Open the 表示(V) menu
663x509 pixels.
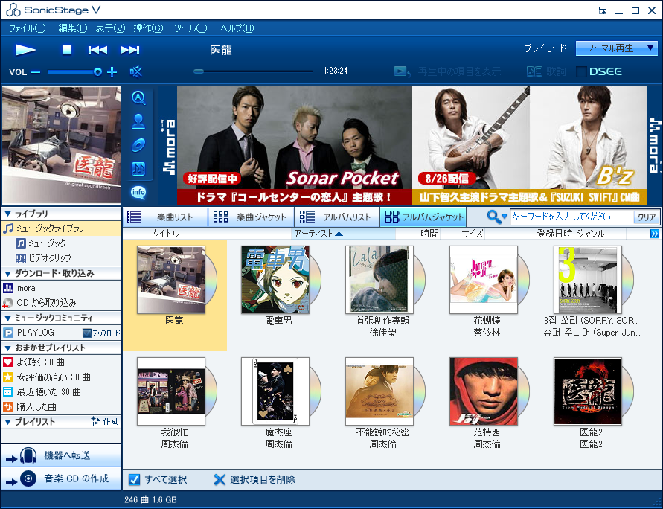pos(110,28)
